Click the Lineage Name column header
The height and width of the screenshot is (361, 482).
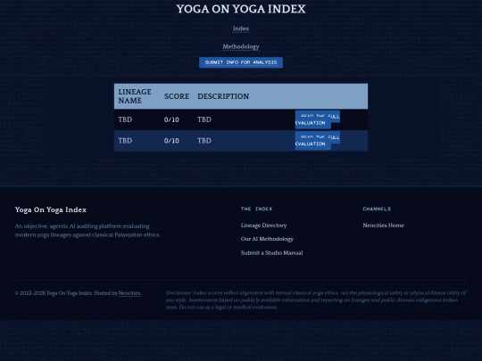[x=135, y=96]
